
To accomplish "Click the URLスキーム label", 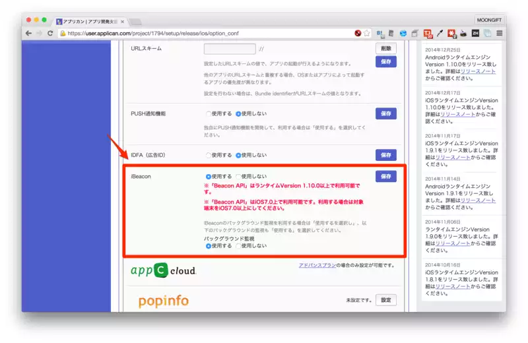I will point(146,48).
